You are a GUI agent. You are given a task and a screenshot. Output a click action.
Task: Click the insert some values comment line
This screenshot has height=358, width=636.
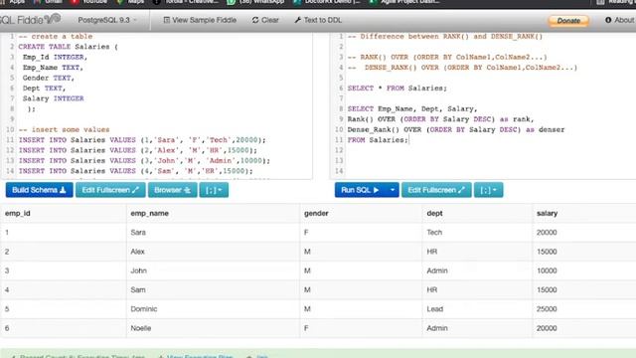tap(64, 129)
